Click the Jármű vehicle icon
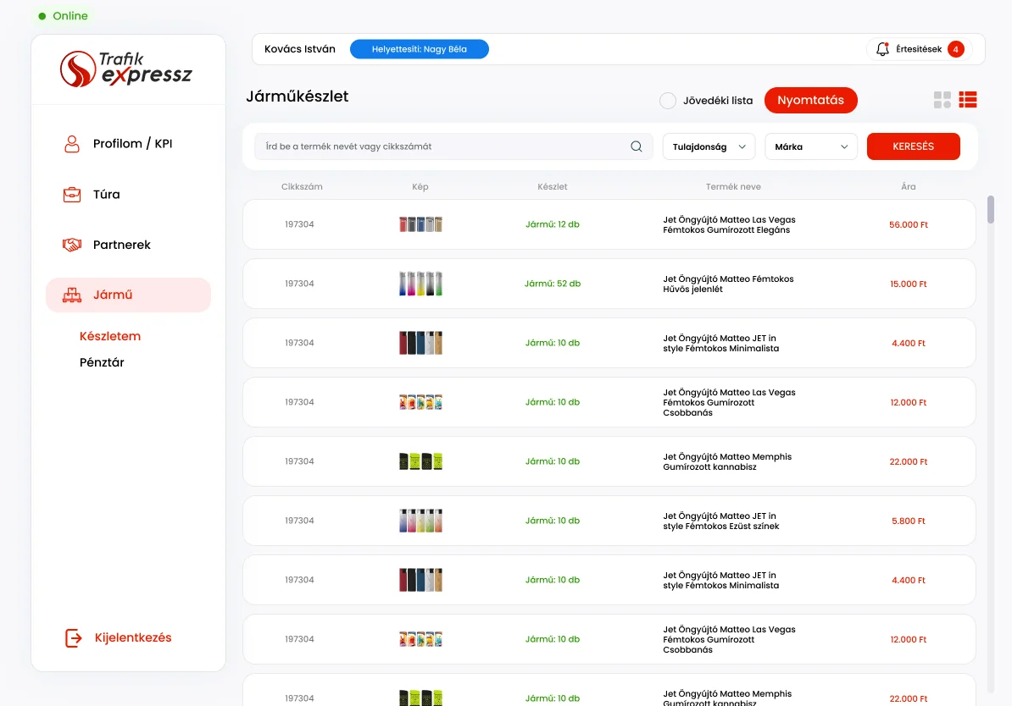This screenshot has height=706, width=1012. click(72, 295)
